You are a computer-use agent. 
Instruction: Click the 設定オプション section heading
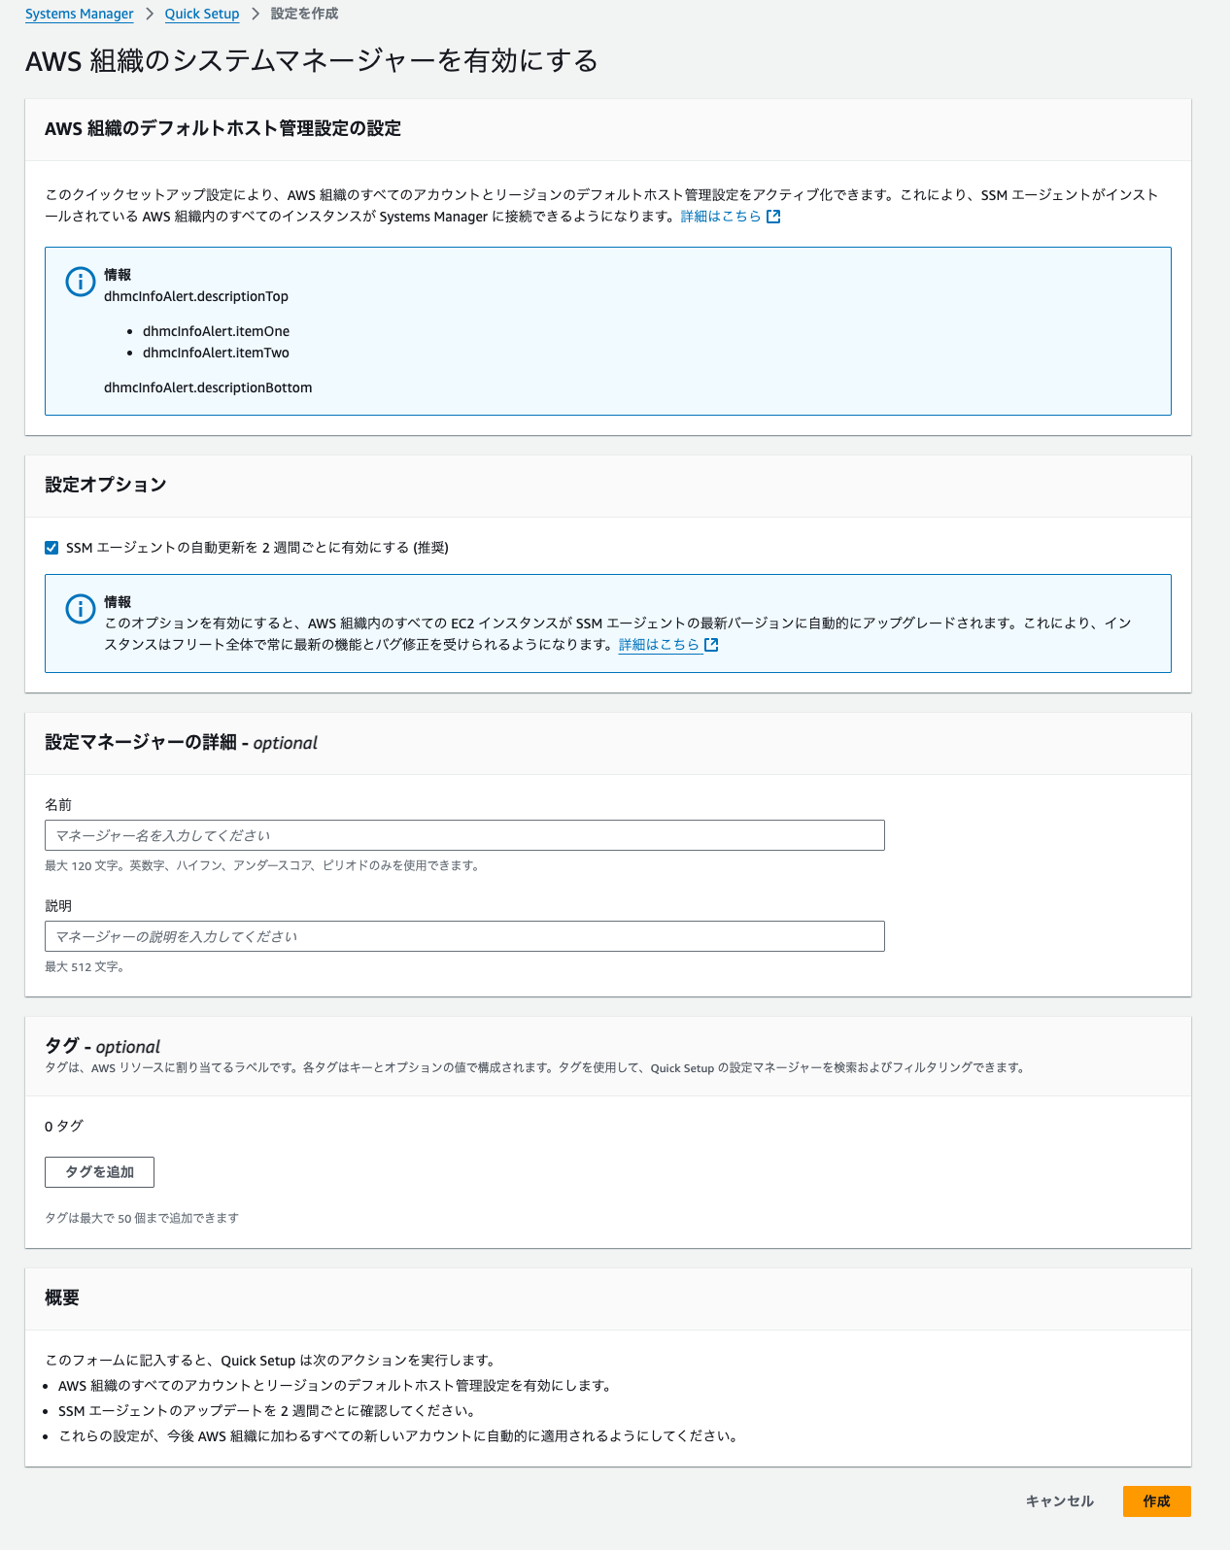[106, 485]
